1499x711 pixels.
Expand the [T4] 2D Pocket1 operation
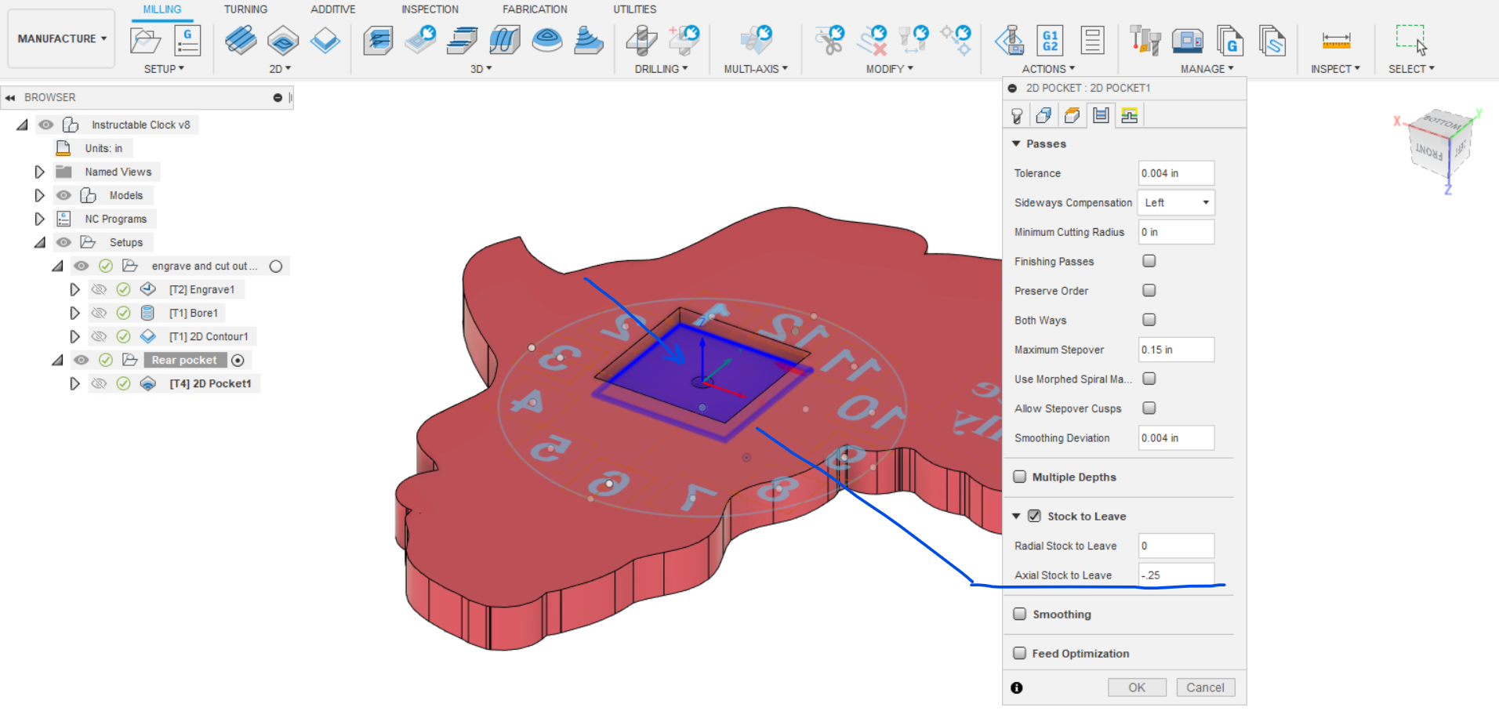point(74,383)
